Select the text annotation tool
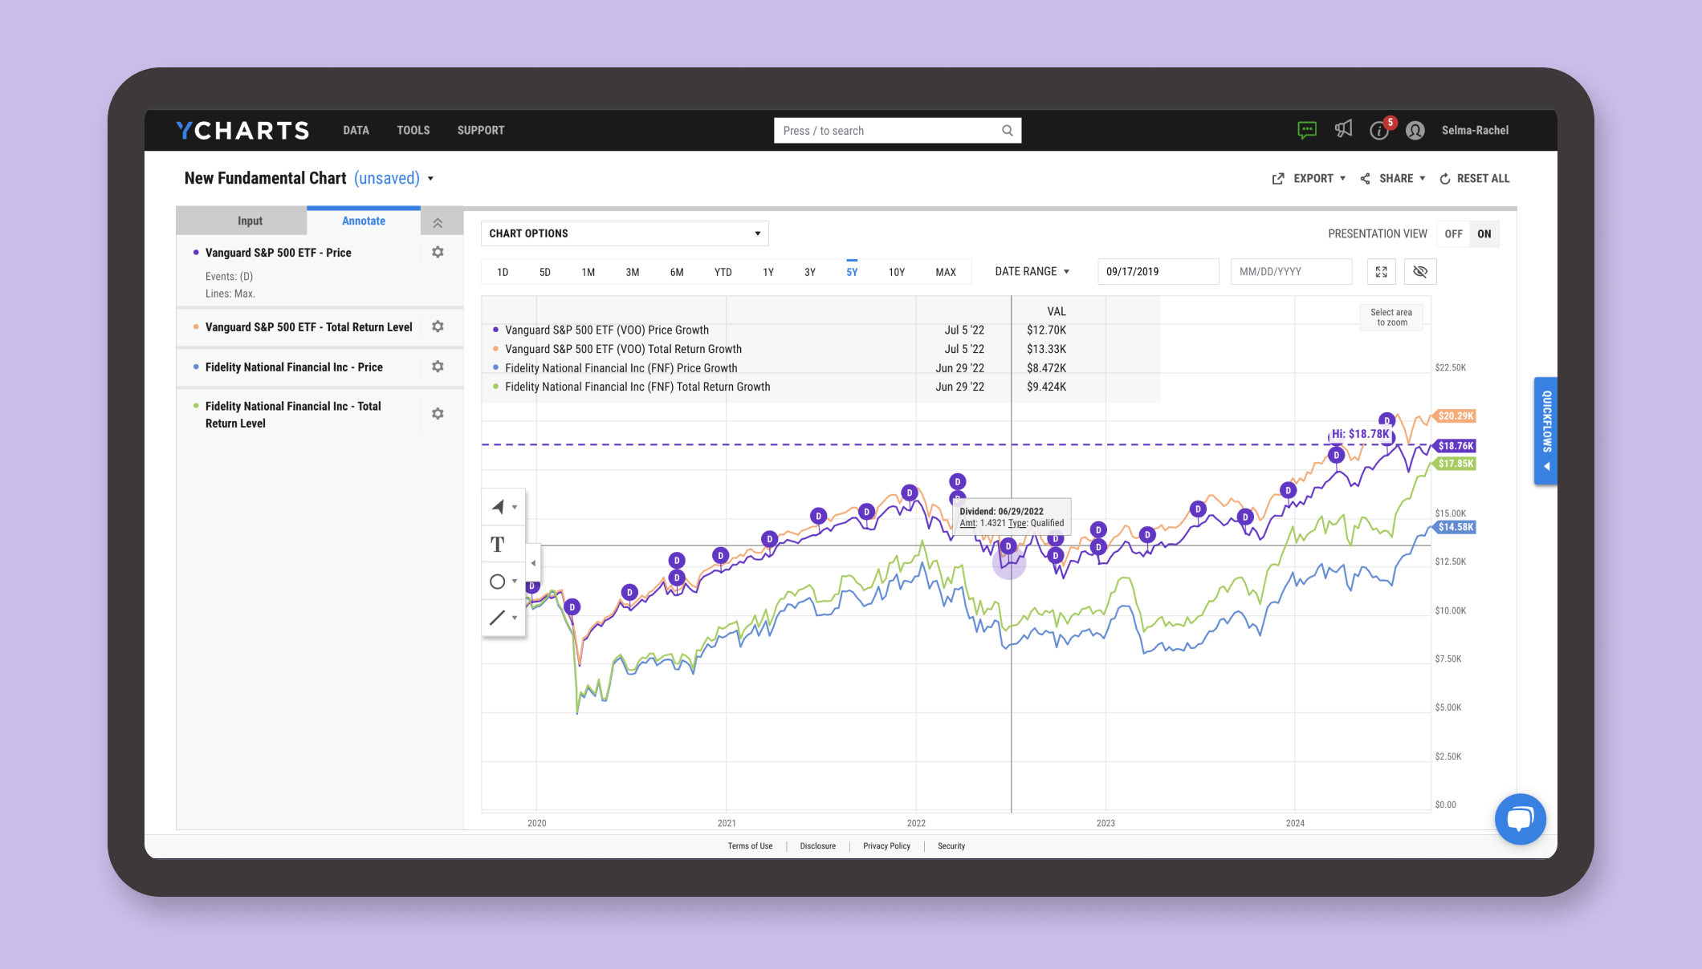Screen dimensions: 1702x969 click(498, 545)
